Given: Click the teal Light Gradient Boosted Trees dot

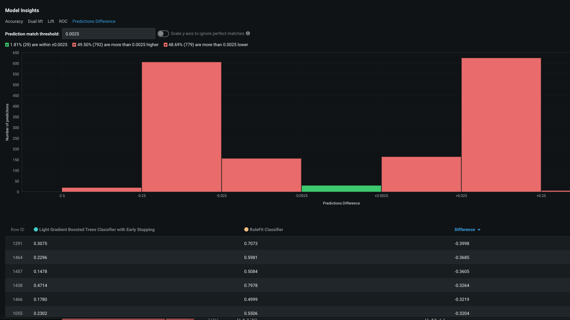Looking at the screenshot, I should (x=36, y=230).
